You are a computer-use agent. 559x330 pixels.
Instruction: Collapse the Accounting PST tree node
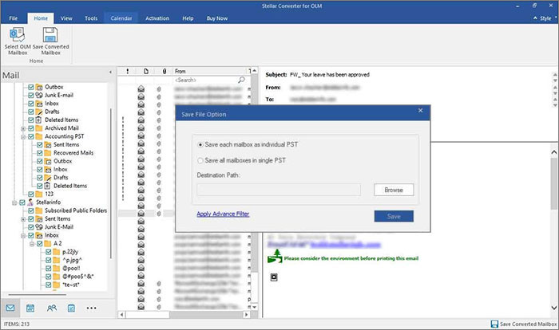point(23,136)
